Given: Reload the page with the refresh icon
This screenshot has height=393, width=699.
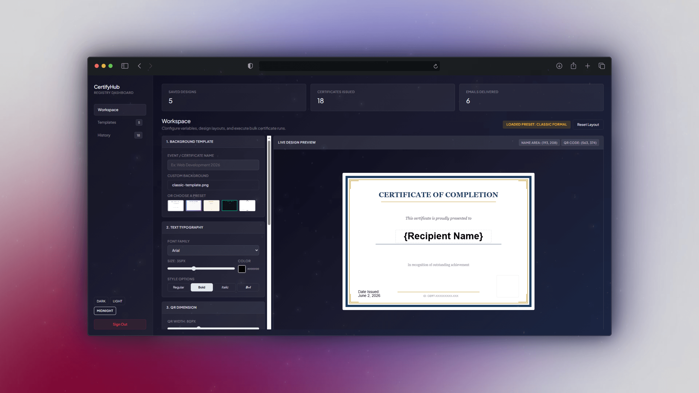Looking at the screenshot, I should coord(436,66).
